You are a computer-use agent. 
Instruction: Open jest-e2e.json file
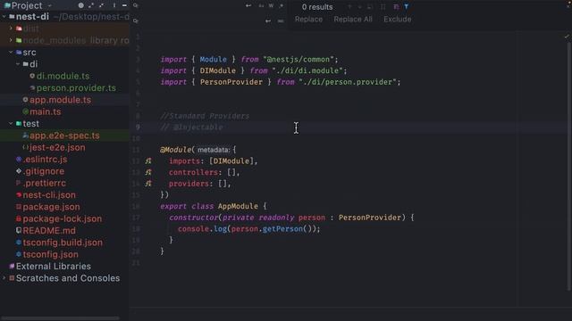tap(57, 147)
